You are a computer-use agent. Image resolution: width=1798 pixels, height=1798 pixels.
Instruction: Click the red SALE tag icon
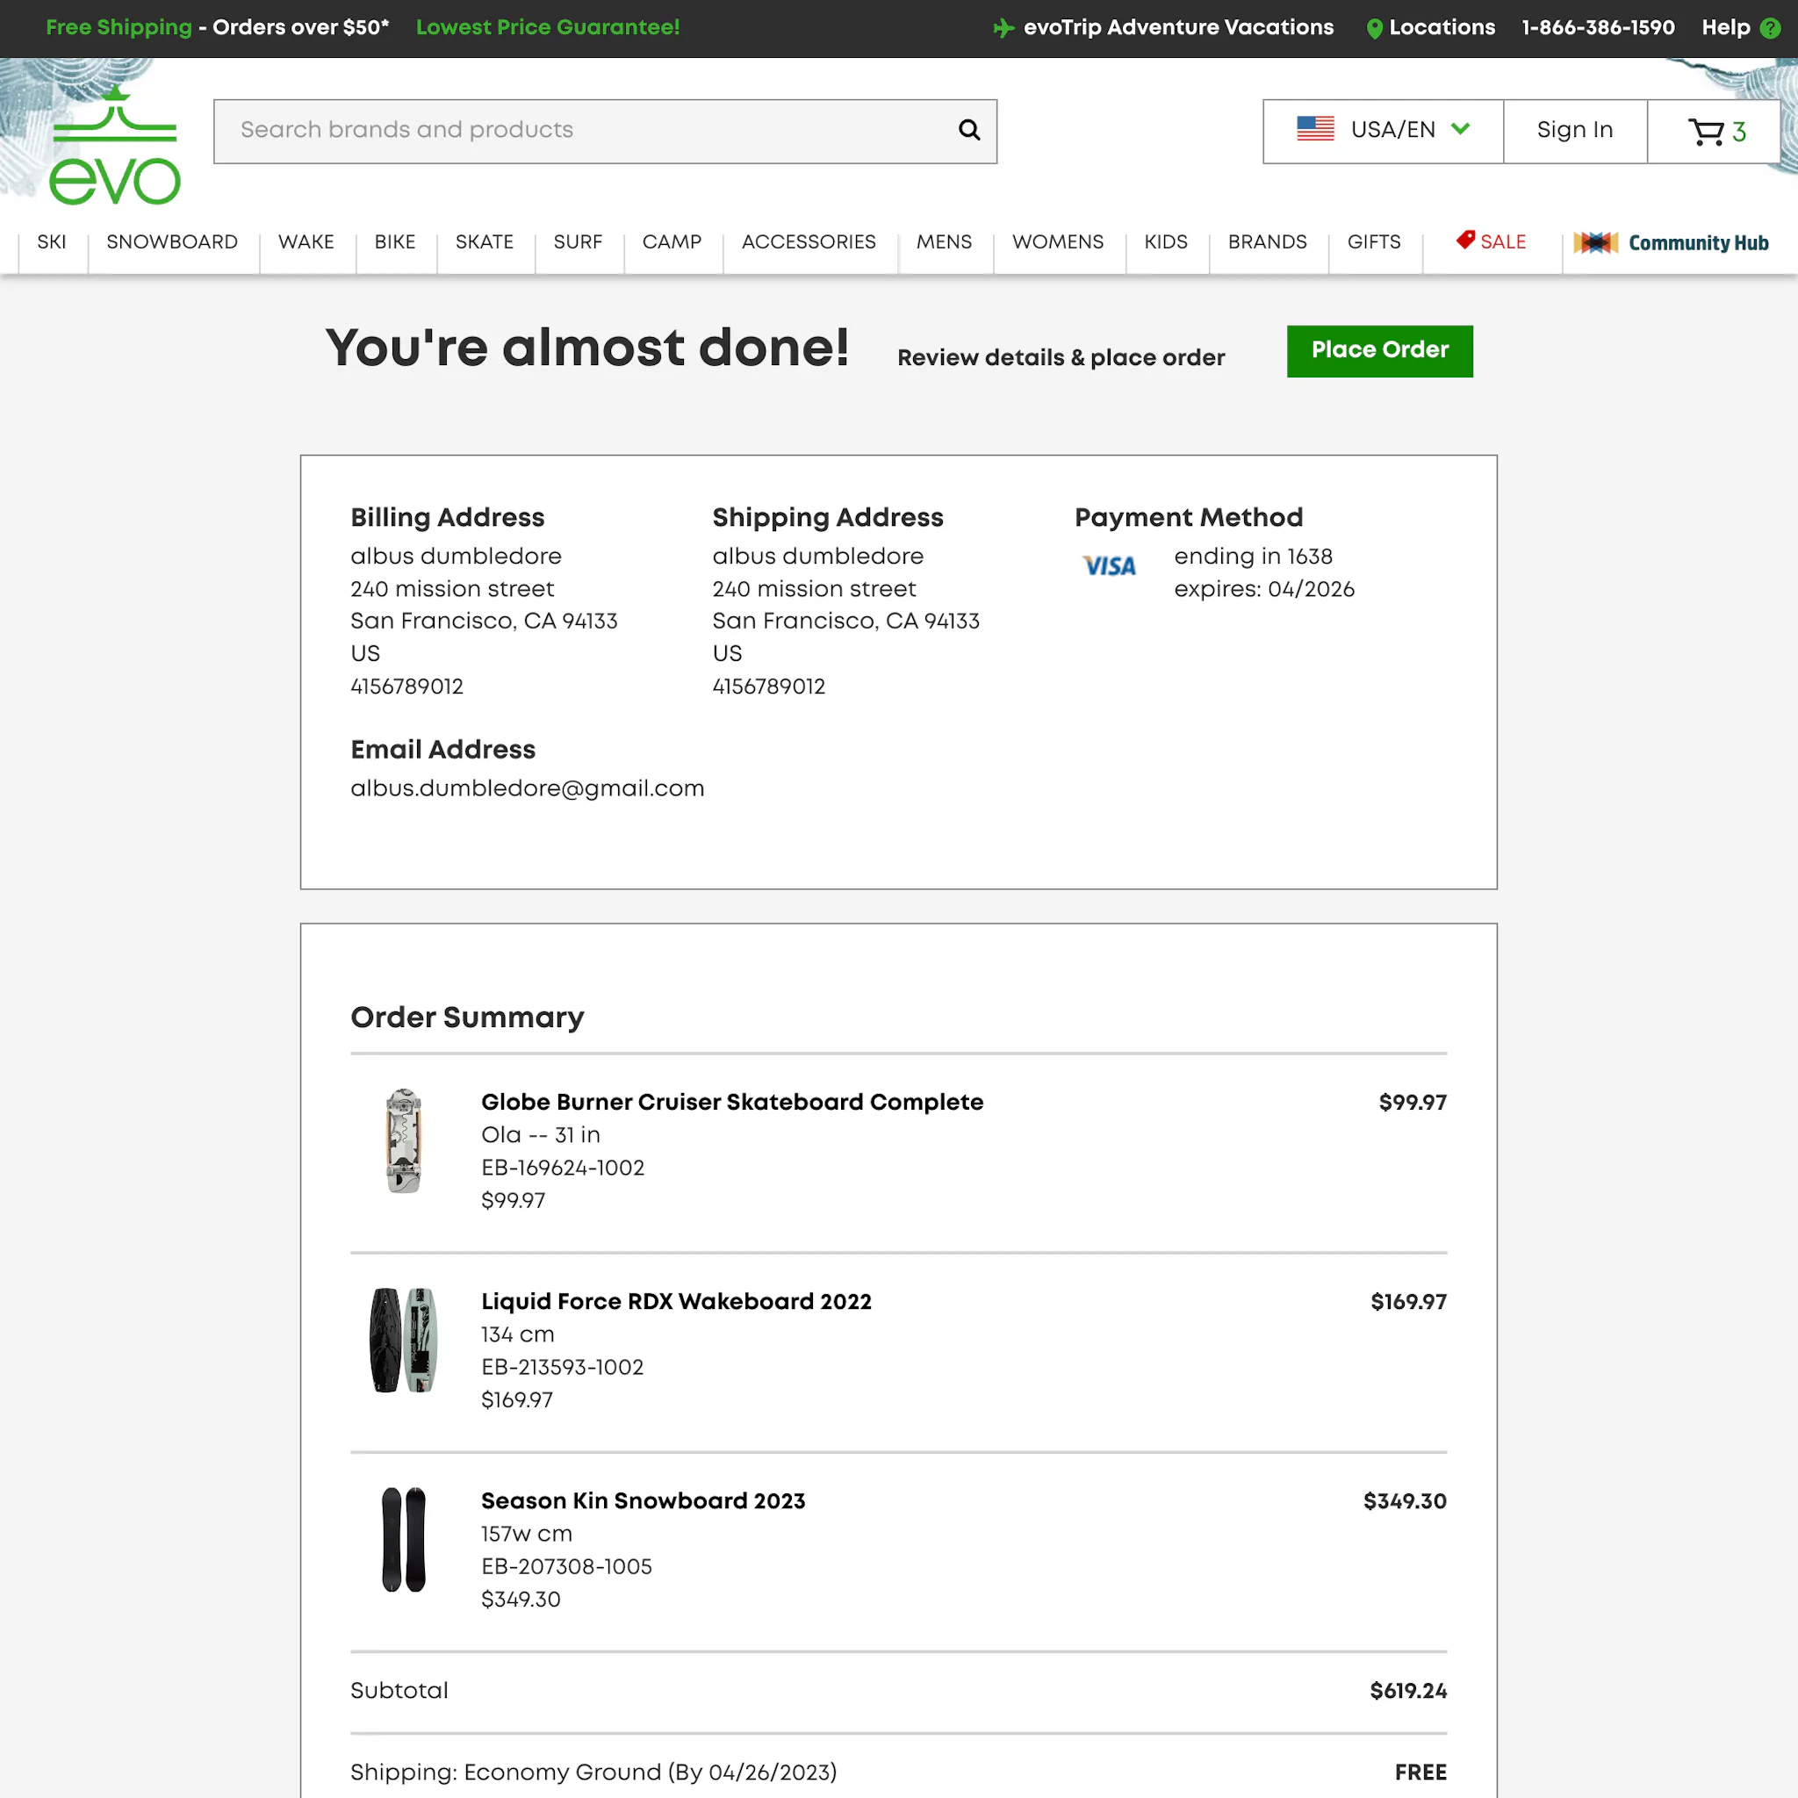tap(1465, 240)
